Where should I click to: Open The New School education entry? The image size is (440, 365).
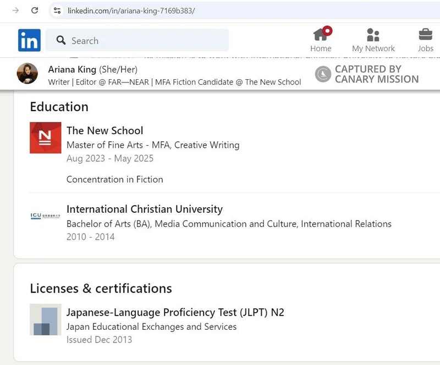[105, 131]
